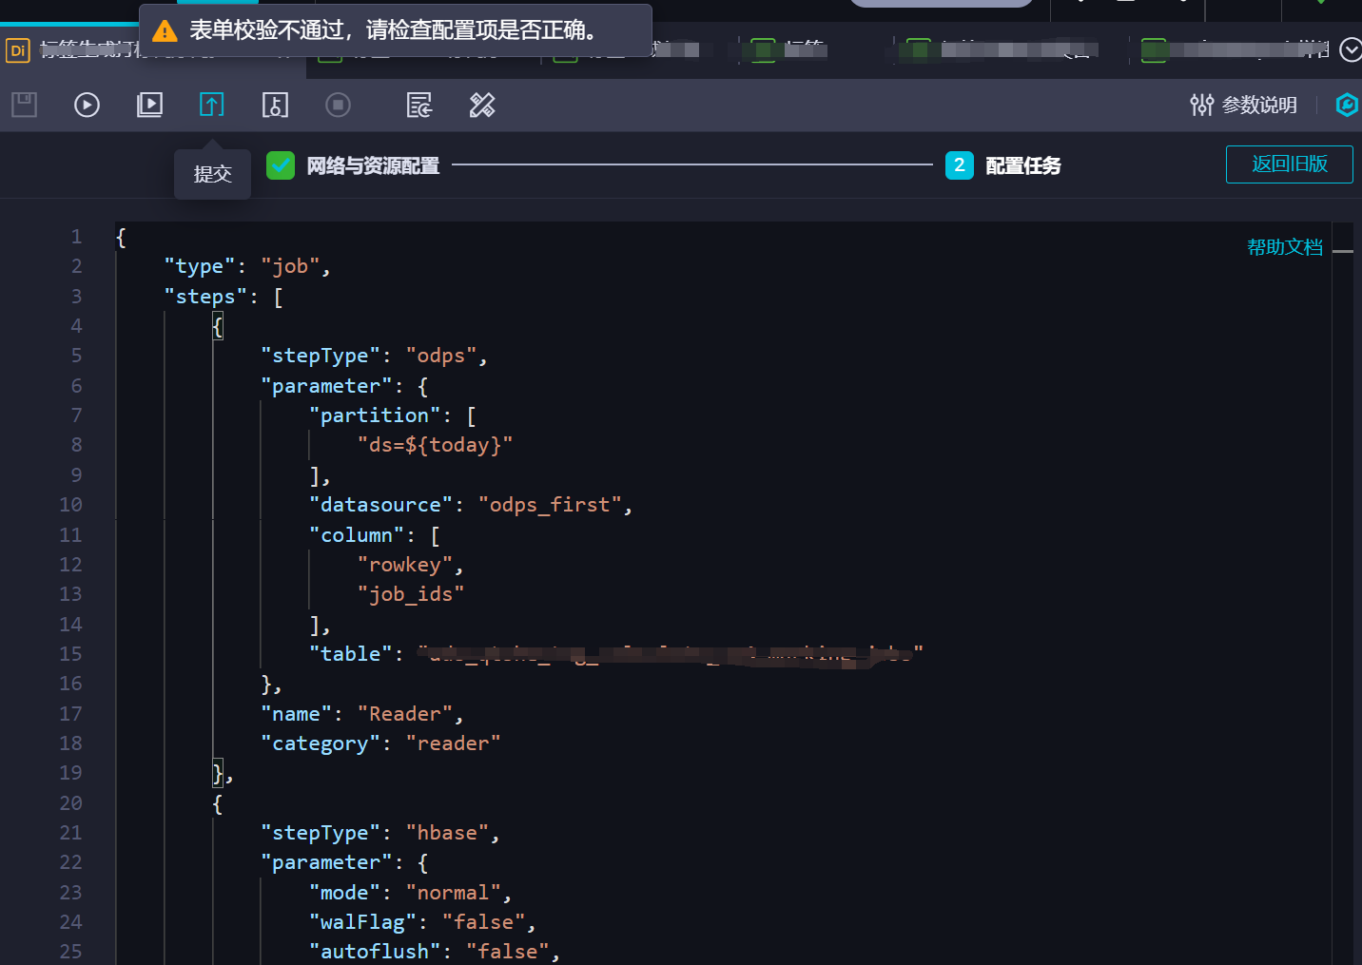Screen dimensions: 1362x965
Task: Click the "parameter": { on line 6
Action: point(344,386)
